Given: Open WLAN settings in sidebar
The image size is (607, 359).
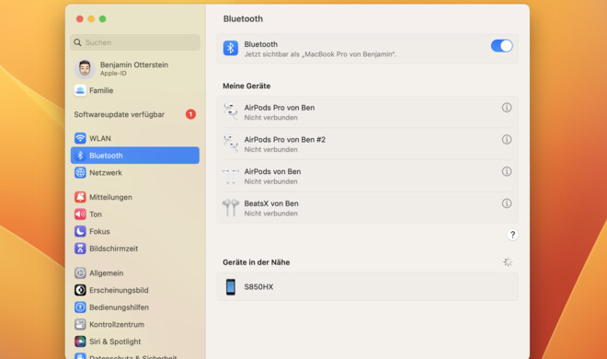Looking at the screenshot, I should click(x=135, y=138).
